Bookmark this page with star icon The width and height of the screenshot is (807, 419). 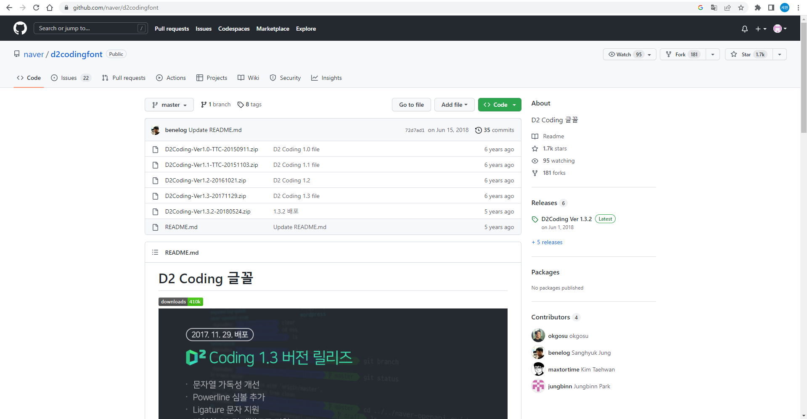pyautogui.click(x=741, y=8)
